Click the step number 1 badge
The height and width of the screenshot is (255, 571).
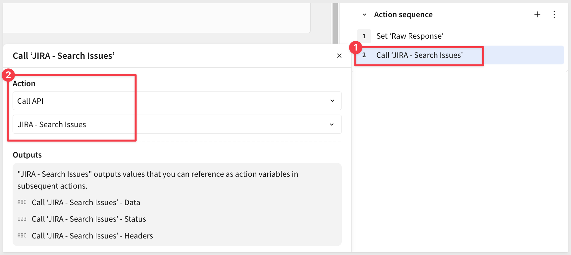click(364, 36)
